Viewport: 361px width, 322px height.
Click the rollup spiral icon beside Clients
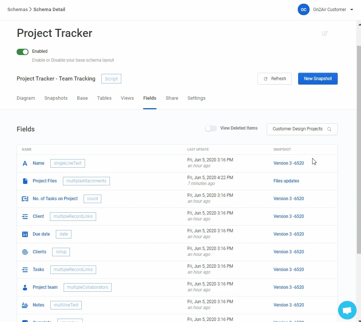[25, 252]
